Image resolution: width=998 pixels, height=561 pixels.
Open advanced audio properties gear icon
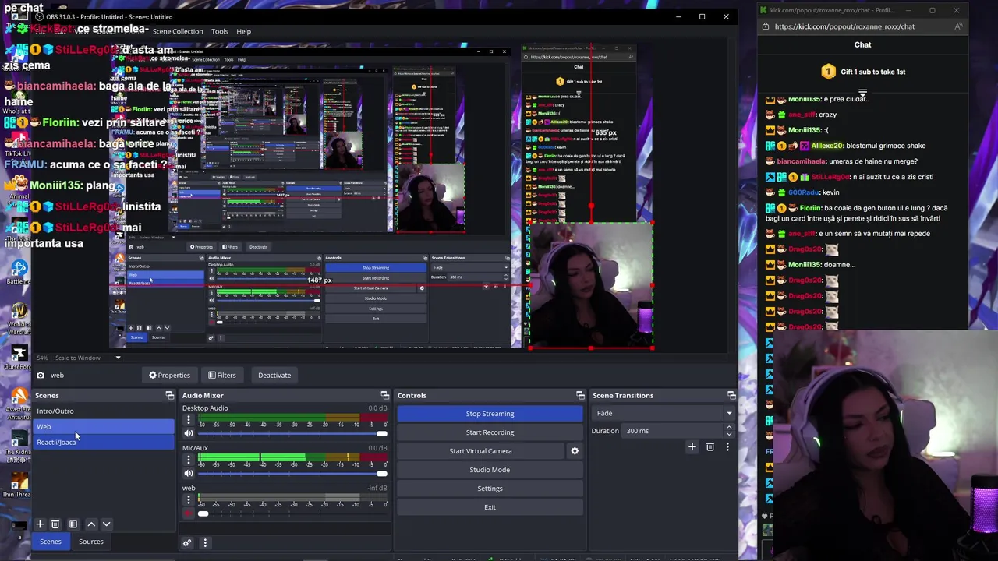tap(187, 542)
